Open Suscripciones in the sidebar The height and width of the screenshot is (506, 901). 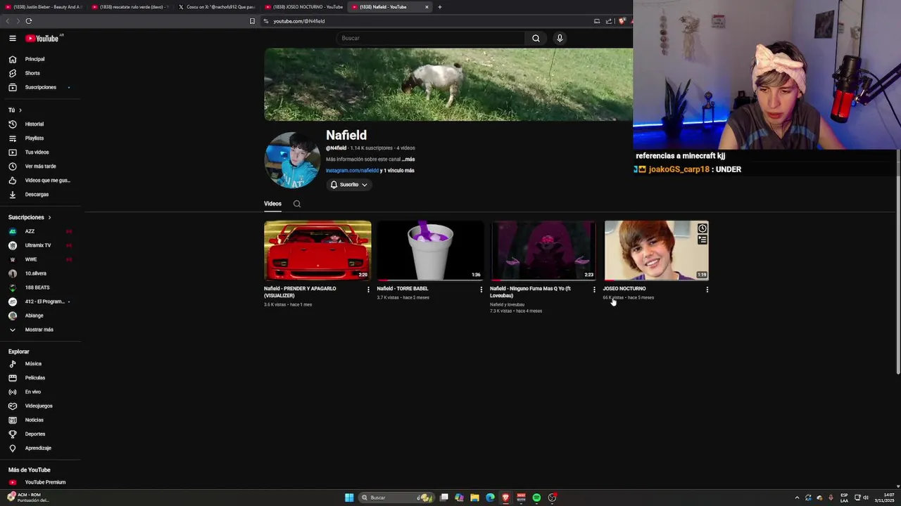[40, 87]
